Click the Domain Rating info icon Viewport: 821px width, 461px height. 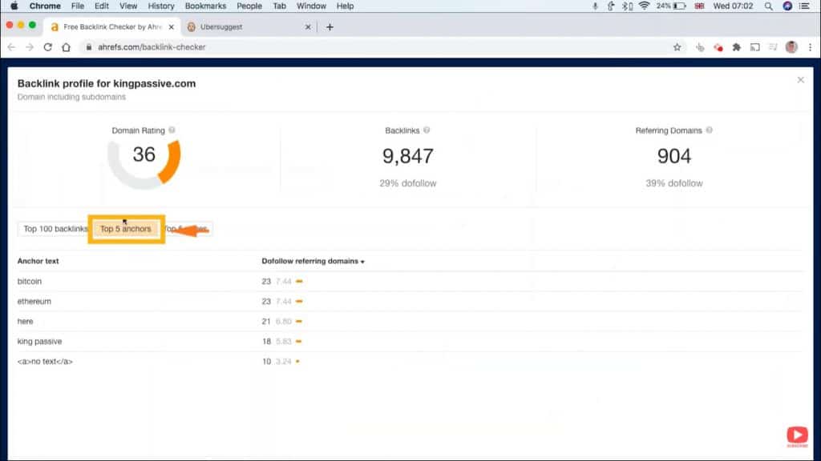click(x=172, y=130)
